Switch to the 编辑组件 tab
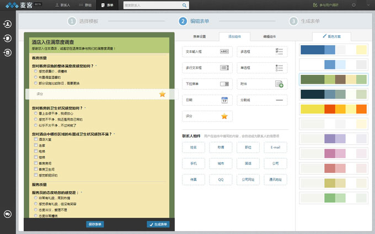This screenshot has width=375, height=234. [x=269, y=36]
